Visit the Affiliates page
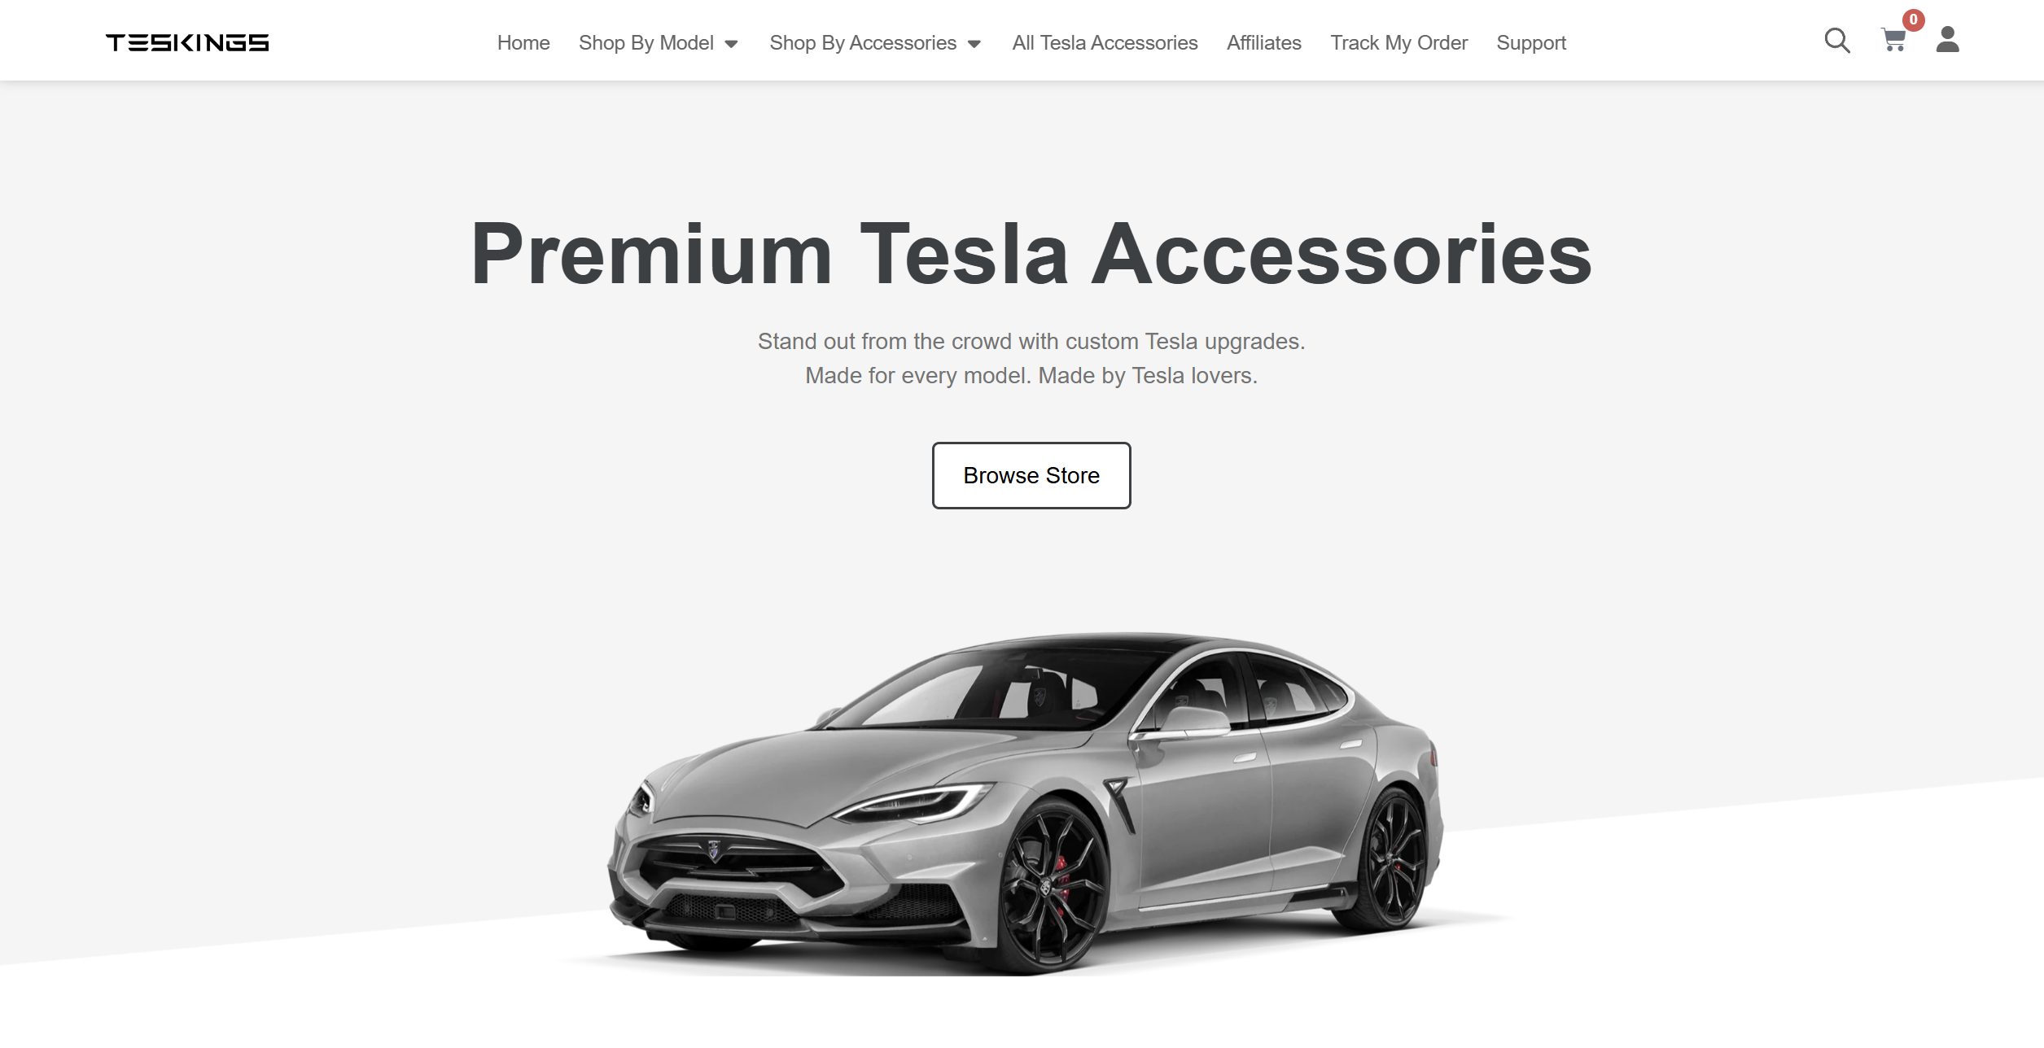Viewport: 2044px width, 1048px height. 1263,42
